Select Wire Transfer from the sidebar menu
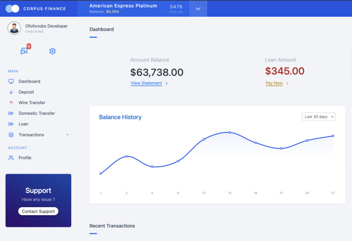The height and width of the screenshot is (241, 352). tap(32, 102)
